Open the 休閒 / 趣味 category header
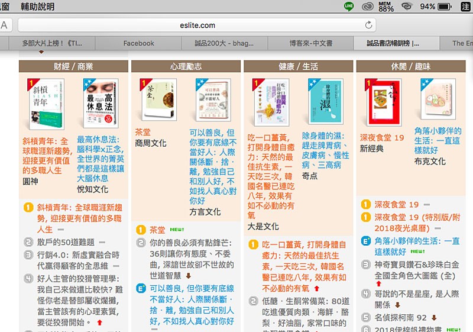 pyautogui.click(x=410, y=66)
